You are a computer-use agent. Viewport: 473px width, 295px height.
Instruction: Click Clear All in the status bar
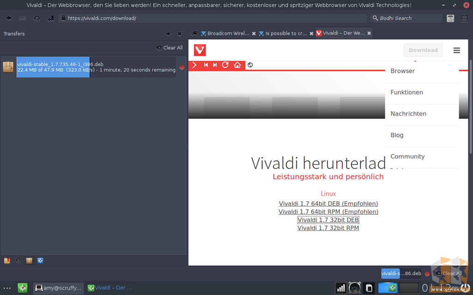click(x=449, y=273)
